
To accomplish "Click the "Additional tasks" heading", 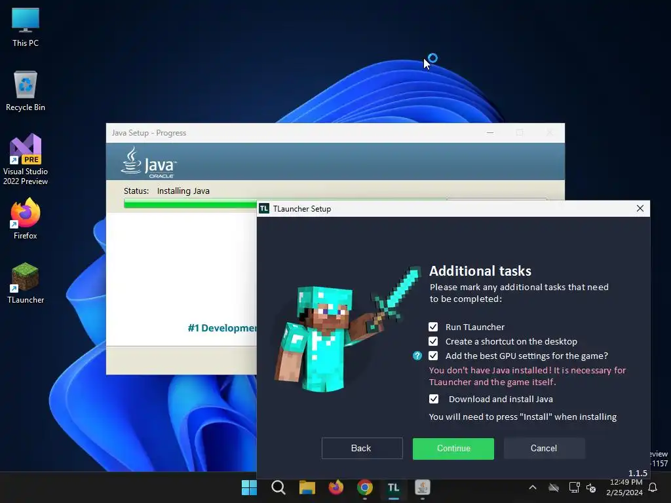I will [x=480, y=271].
